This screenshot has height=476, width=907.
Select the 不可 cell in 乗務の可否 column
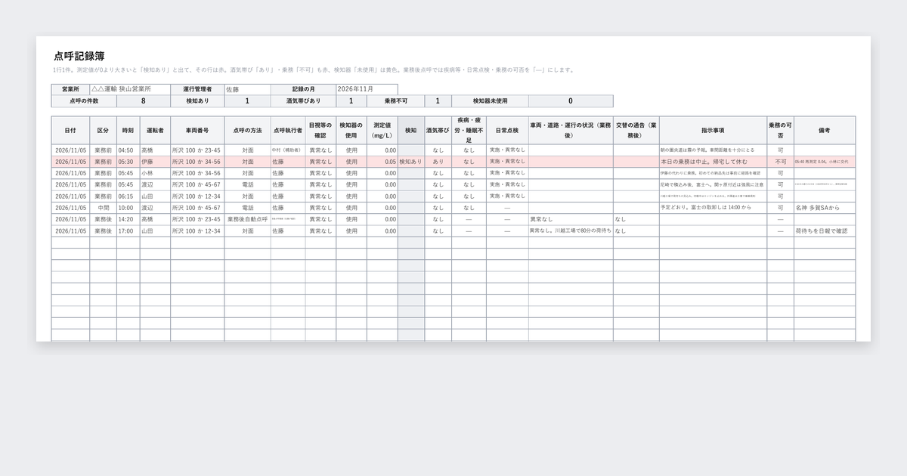(780, 162)
